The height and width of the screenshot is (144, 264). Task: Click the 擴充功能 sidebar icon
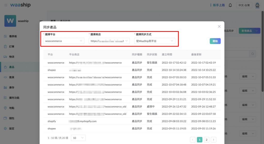pos(5,98)
